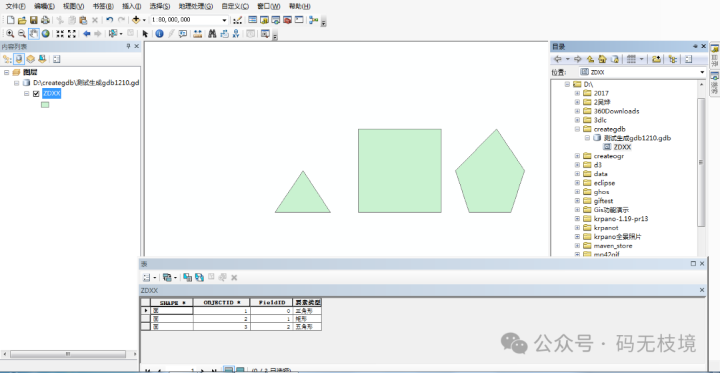Click the FieldID column header
Image resolution: width=720 pixels, height=373 pixels.
click(x=272, y=303)
